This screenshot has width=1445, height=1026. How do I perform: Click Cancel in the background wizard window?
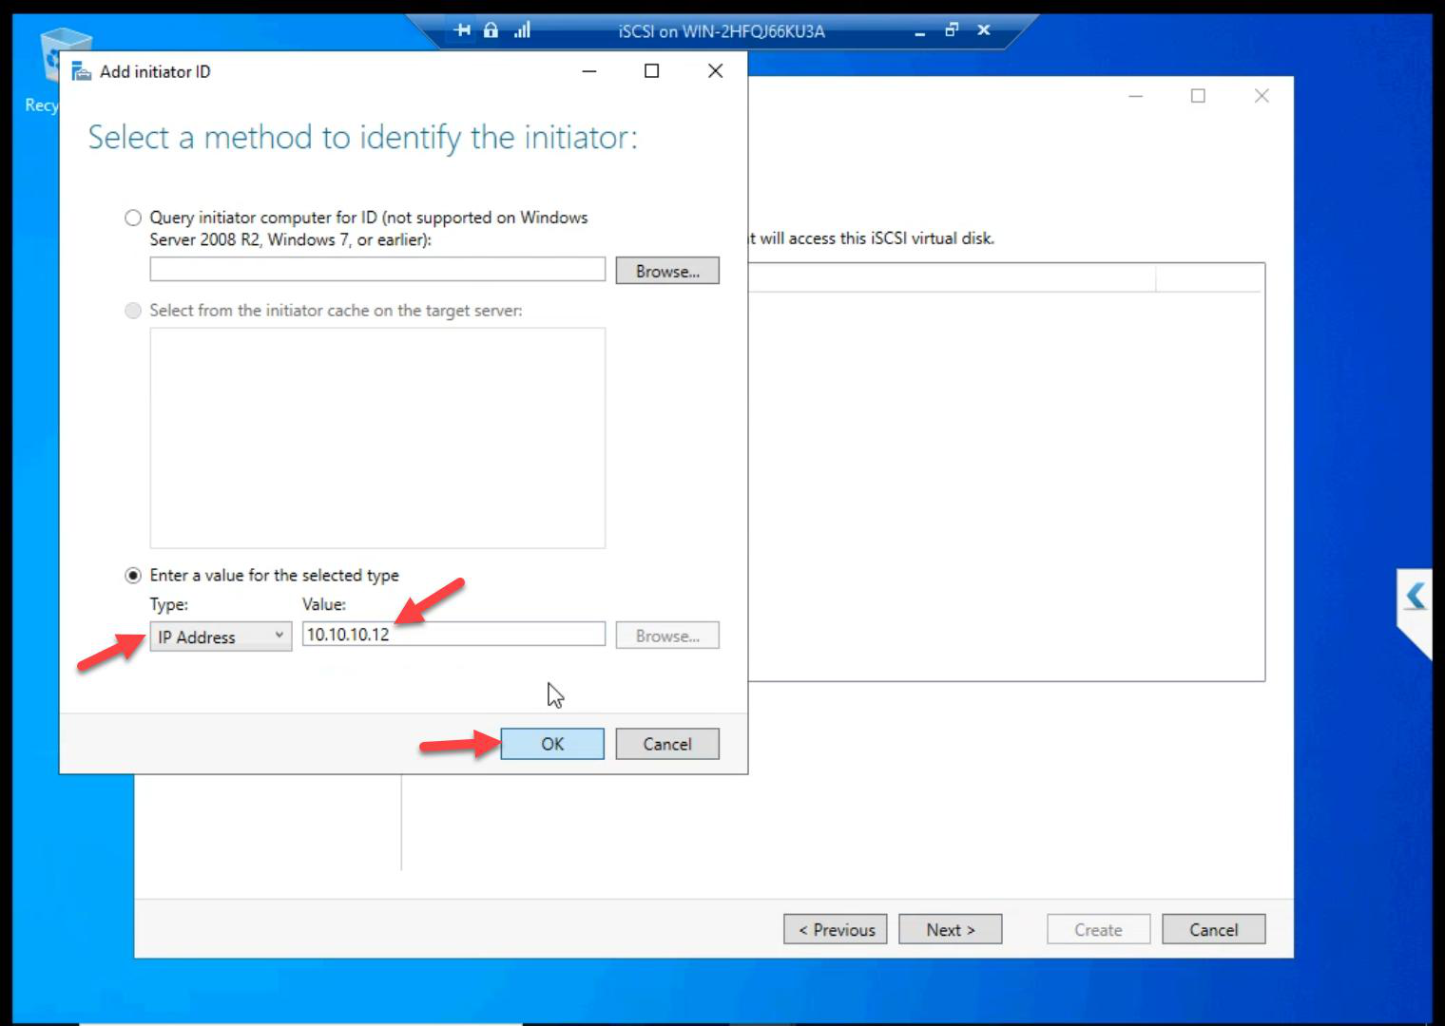point(1214,929)
